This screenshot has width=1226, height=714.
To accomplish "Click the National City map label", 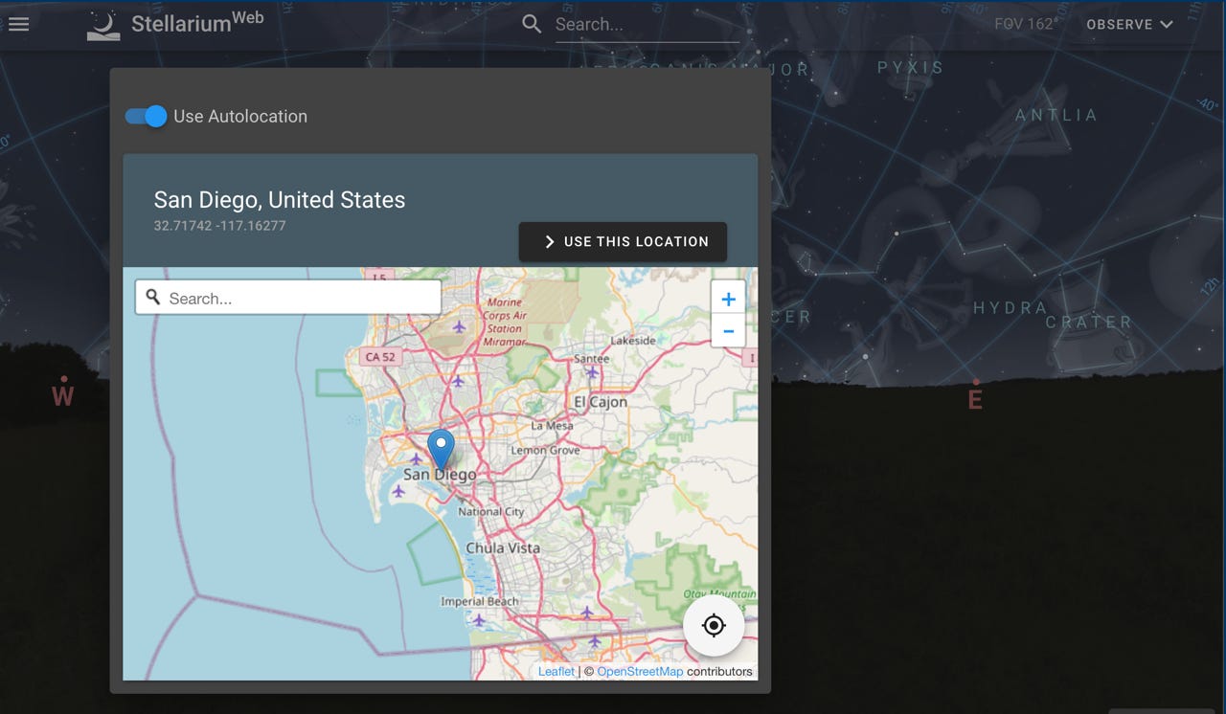I will tap(491, 512).
